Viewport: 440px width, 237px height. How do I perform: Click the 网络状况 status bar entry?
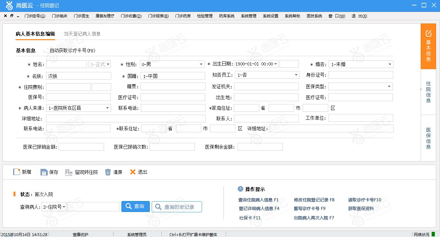[422, 234]
